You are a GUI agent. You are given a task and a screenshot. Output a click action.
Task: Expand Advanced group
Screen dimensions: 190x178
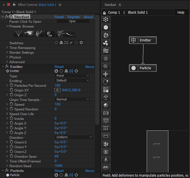(x=7, y=62)
